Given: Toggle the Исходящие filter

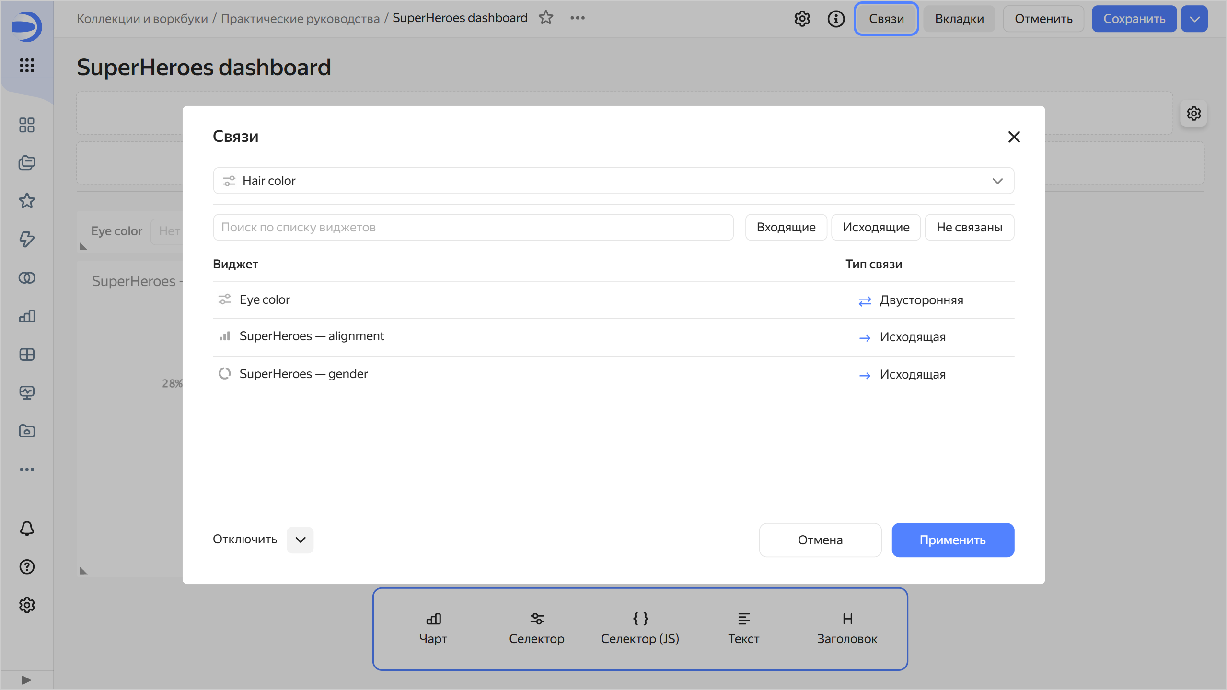Looking at the screenshot, I should (x=876, y=227).
